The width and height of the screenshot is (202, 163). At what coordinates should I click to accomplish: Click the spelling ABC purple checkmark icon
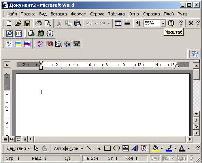pyautogui.click(x=40, y=44)
